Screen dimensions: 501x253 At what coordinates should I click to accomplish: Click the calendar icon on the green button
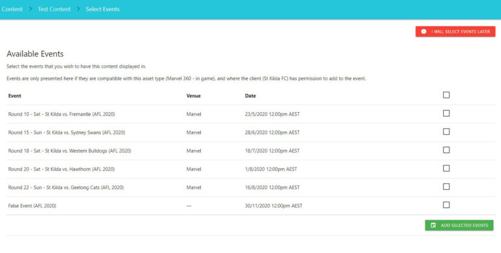pos(433,225)
